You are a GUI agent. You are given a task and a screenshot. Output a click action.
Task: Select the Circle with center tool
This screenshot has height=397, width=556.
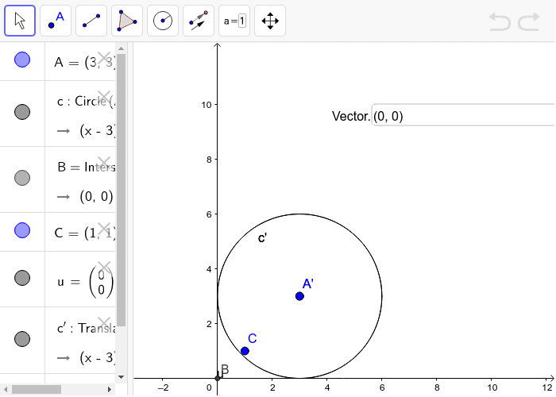click(x=163, y=21)
